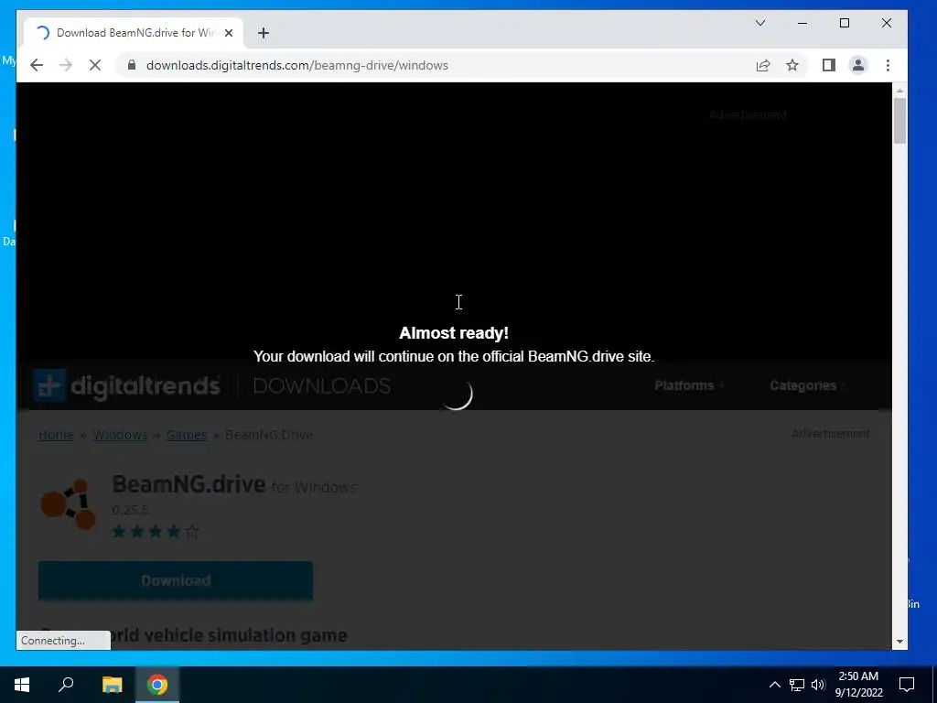Open the volume control tray icon

point(818,685)
